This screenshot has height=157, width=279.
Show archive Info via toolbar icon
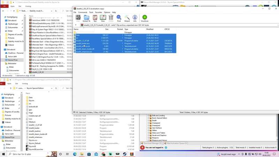point(135,18)
